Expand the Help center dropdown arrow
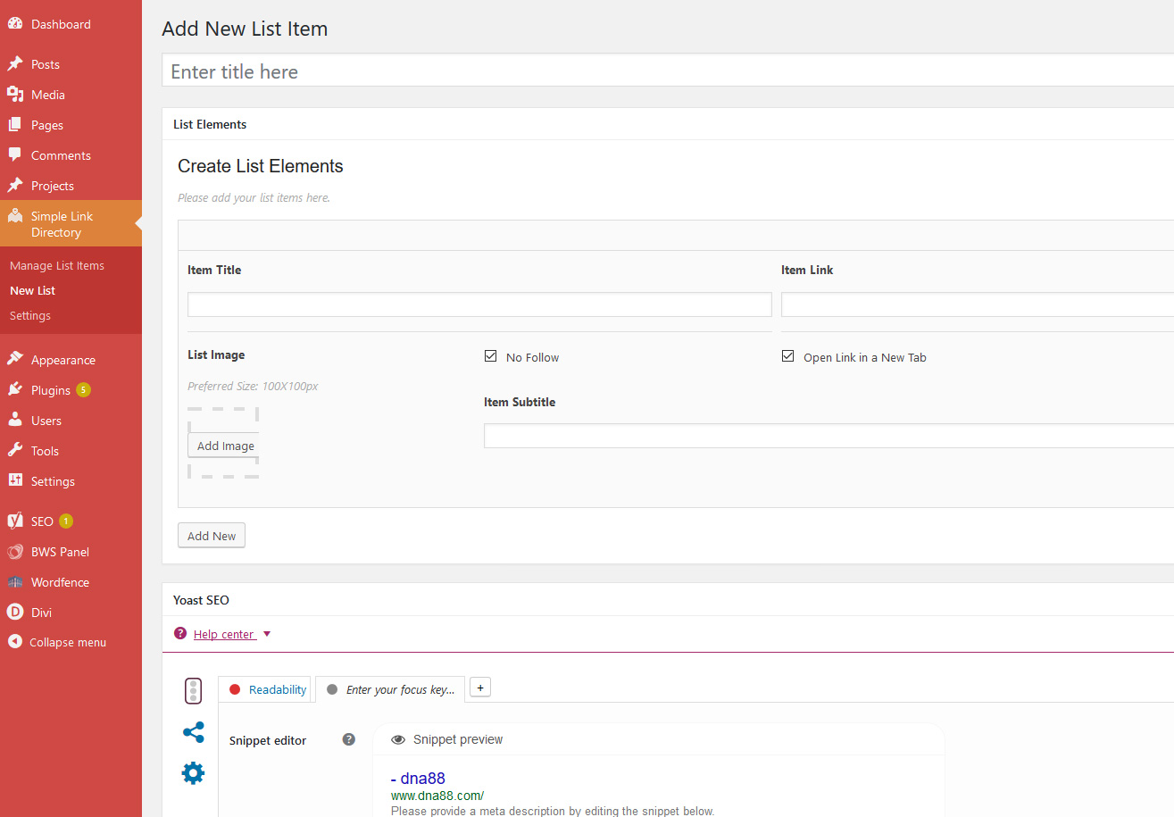The height and width of the screenshot is (817, 1174). click(x=267, y=634)
